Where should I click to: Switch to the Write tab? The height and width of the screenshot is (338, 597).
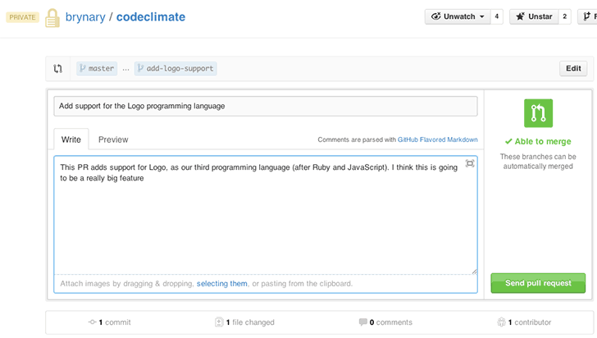71,139
